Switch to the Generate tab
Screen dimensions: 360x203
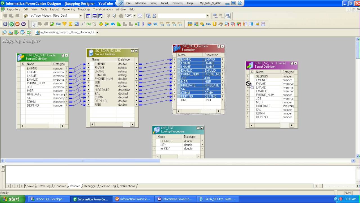(60, 186)
